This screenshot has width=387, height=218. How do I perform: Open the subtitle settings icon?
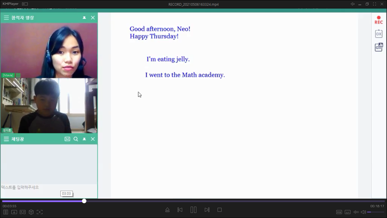[x=348, y=212]
